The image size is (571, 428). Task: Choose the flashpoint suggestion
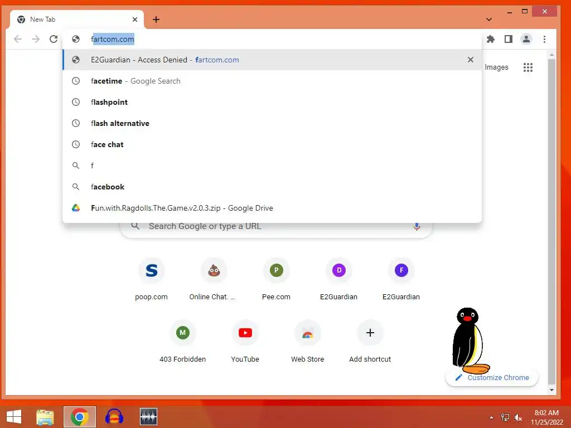(272, 102)
